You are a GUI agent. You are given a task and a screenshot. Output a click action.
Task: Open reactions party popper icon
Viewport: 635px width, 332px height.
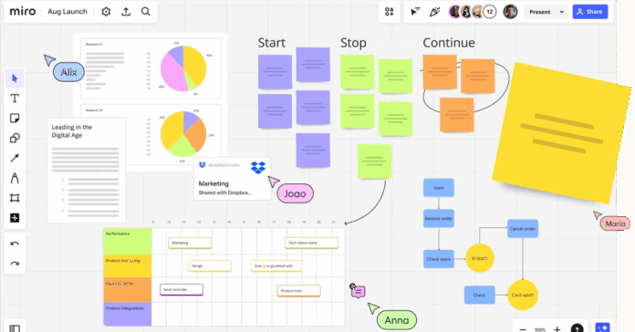click(434, 12)
